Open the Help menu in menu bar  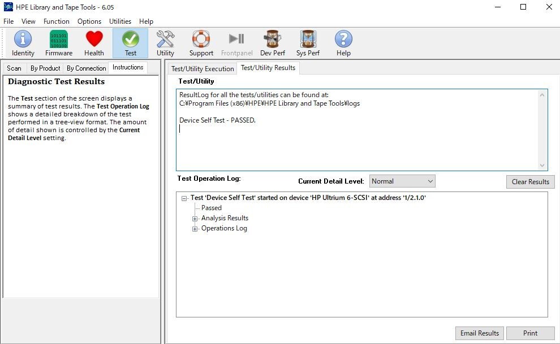[x=146, y=21]
